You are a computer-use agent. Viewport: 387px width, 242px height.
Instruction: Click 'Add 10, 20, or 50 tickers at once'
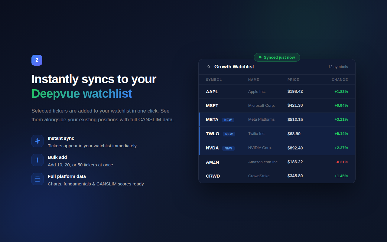[80, 165]
